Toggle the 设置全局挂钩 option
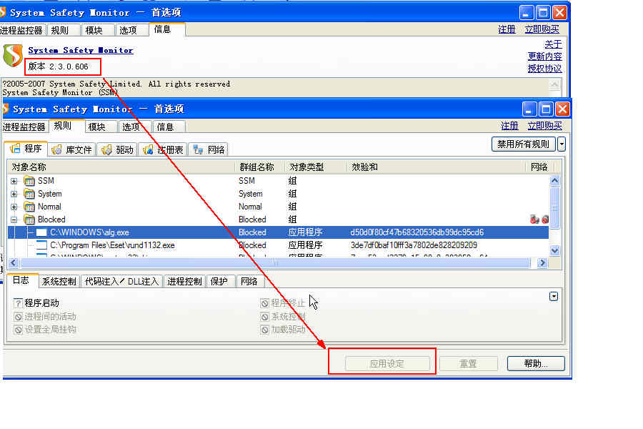 (18, 330)
